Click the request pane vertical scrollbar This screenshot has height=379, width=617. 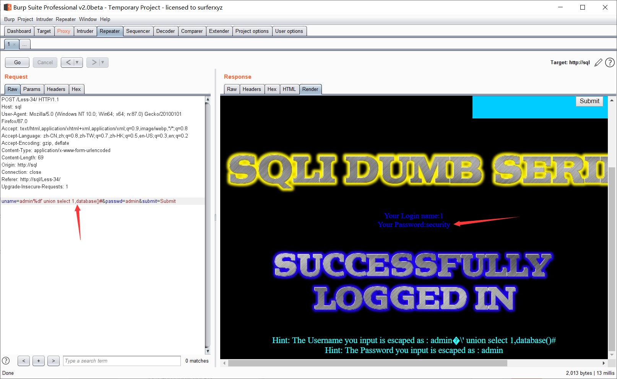click(208, 225)
